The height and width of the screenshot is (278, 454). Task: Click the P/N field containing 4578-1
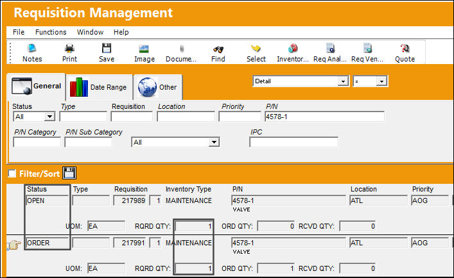pos(324,117)
